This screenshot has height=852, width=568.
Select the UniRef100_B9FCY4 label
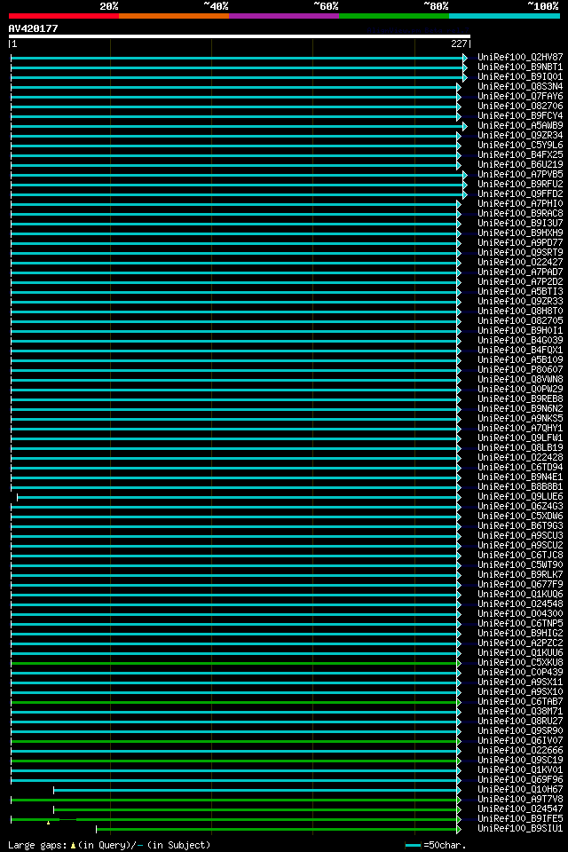520,115
